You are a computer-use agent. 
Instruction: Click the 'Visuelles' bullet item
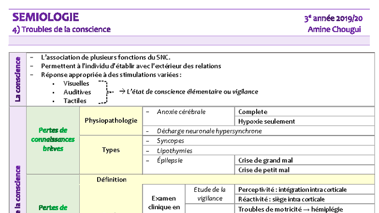(x=76, y=83)
